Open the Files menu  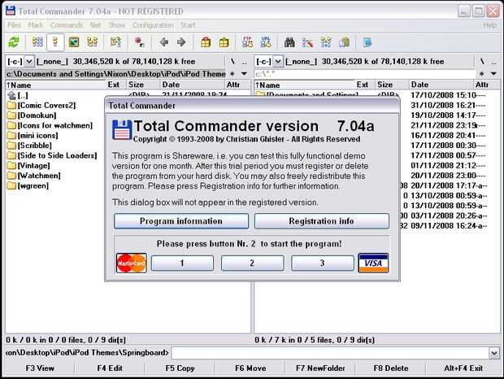[x=14, y=24]
